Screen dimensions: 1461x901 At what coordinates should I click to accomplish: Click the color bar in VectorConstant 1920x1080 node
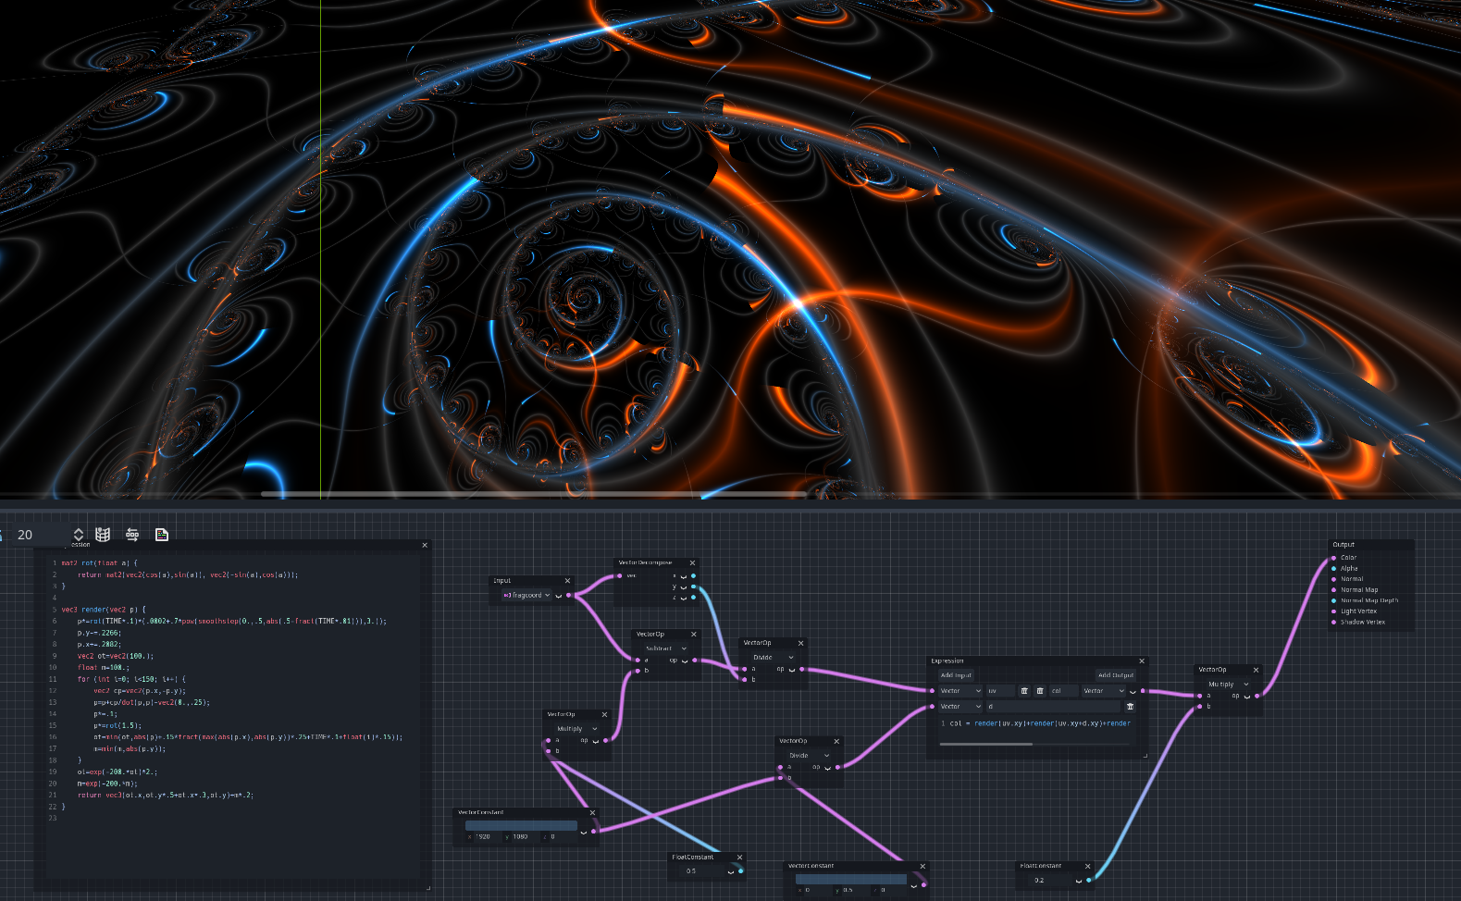point(520,825)
